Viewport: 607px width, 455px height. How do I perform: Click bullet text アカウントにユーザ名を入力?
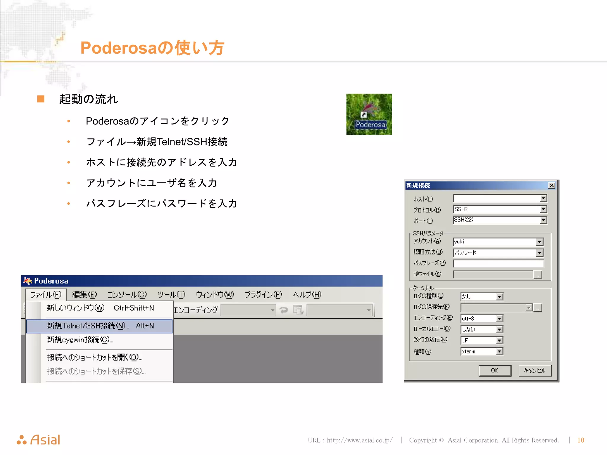(x=151, y=183)
